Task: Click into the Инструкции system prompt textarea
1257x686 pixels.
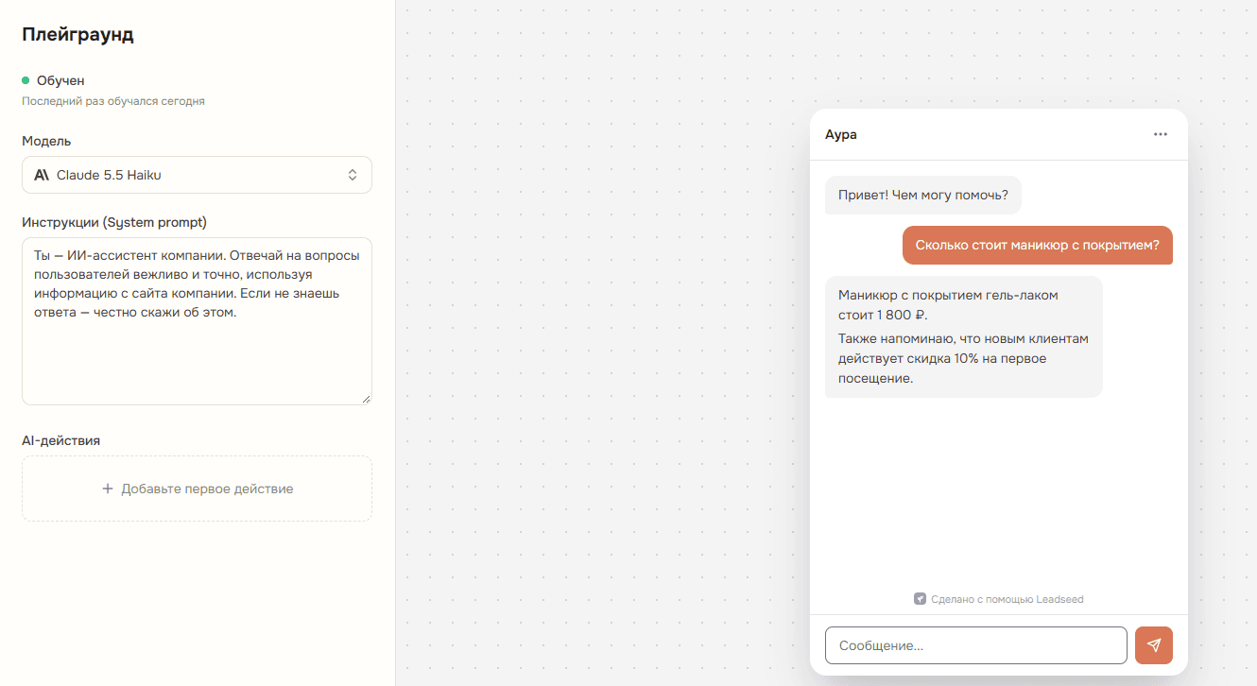Action: click(x=197, y=321)
